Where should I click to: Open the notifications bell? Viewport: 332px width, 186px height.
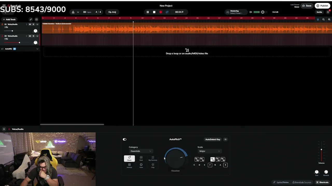tap(328, 12)
